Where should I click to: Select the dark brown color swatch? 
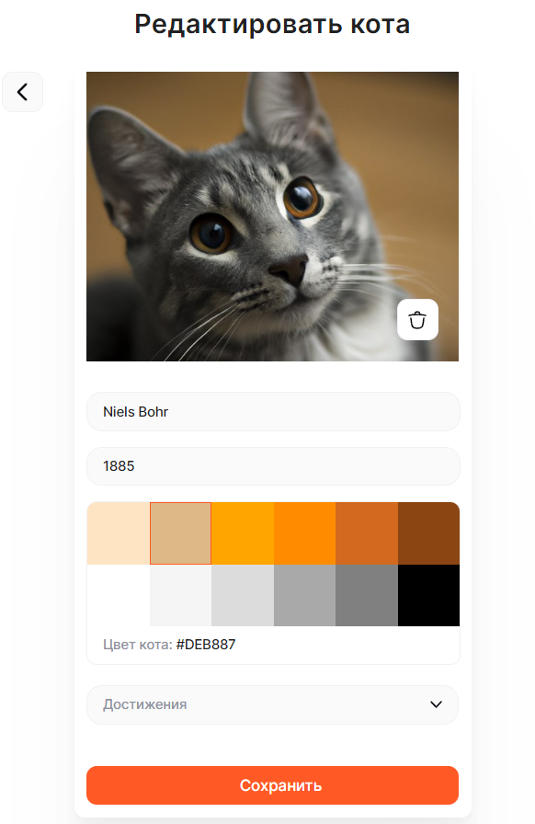click(x=428, y=532)
